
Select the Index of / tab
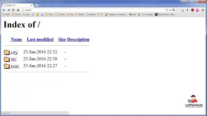pyautogui.click(x=18, y=5)
